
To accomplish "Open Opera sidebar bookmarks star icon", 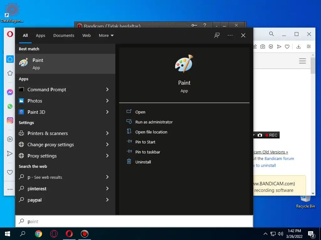I will point(10,73).
